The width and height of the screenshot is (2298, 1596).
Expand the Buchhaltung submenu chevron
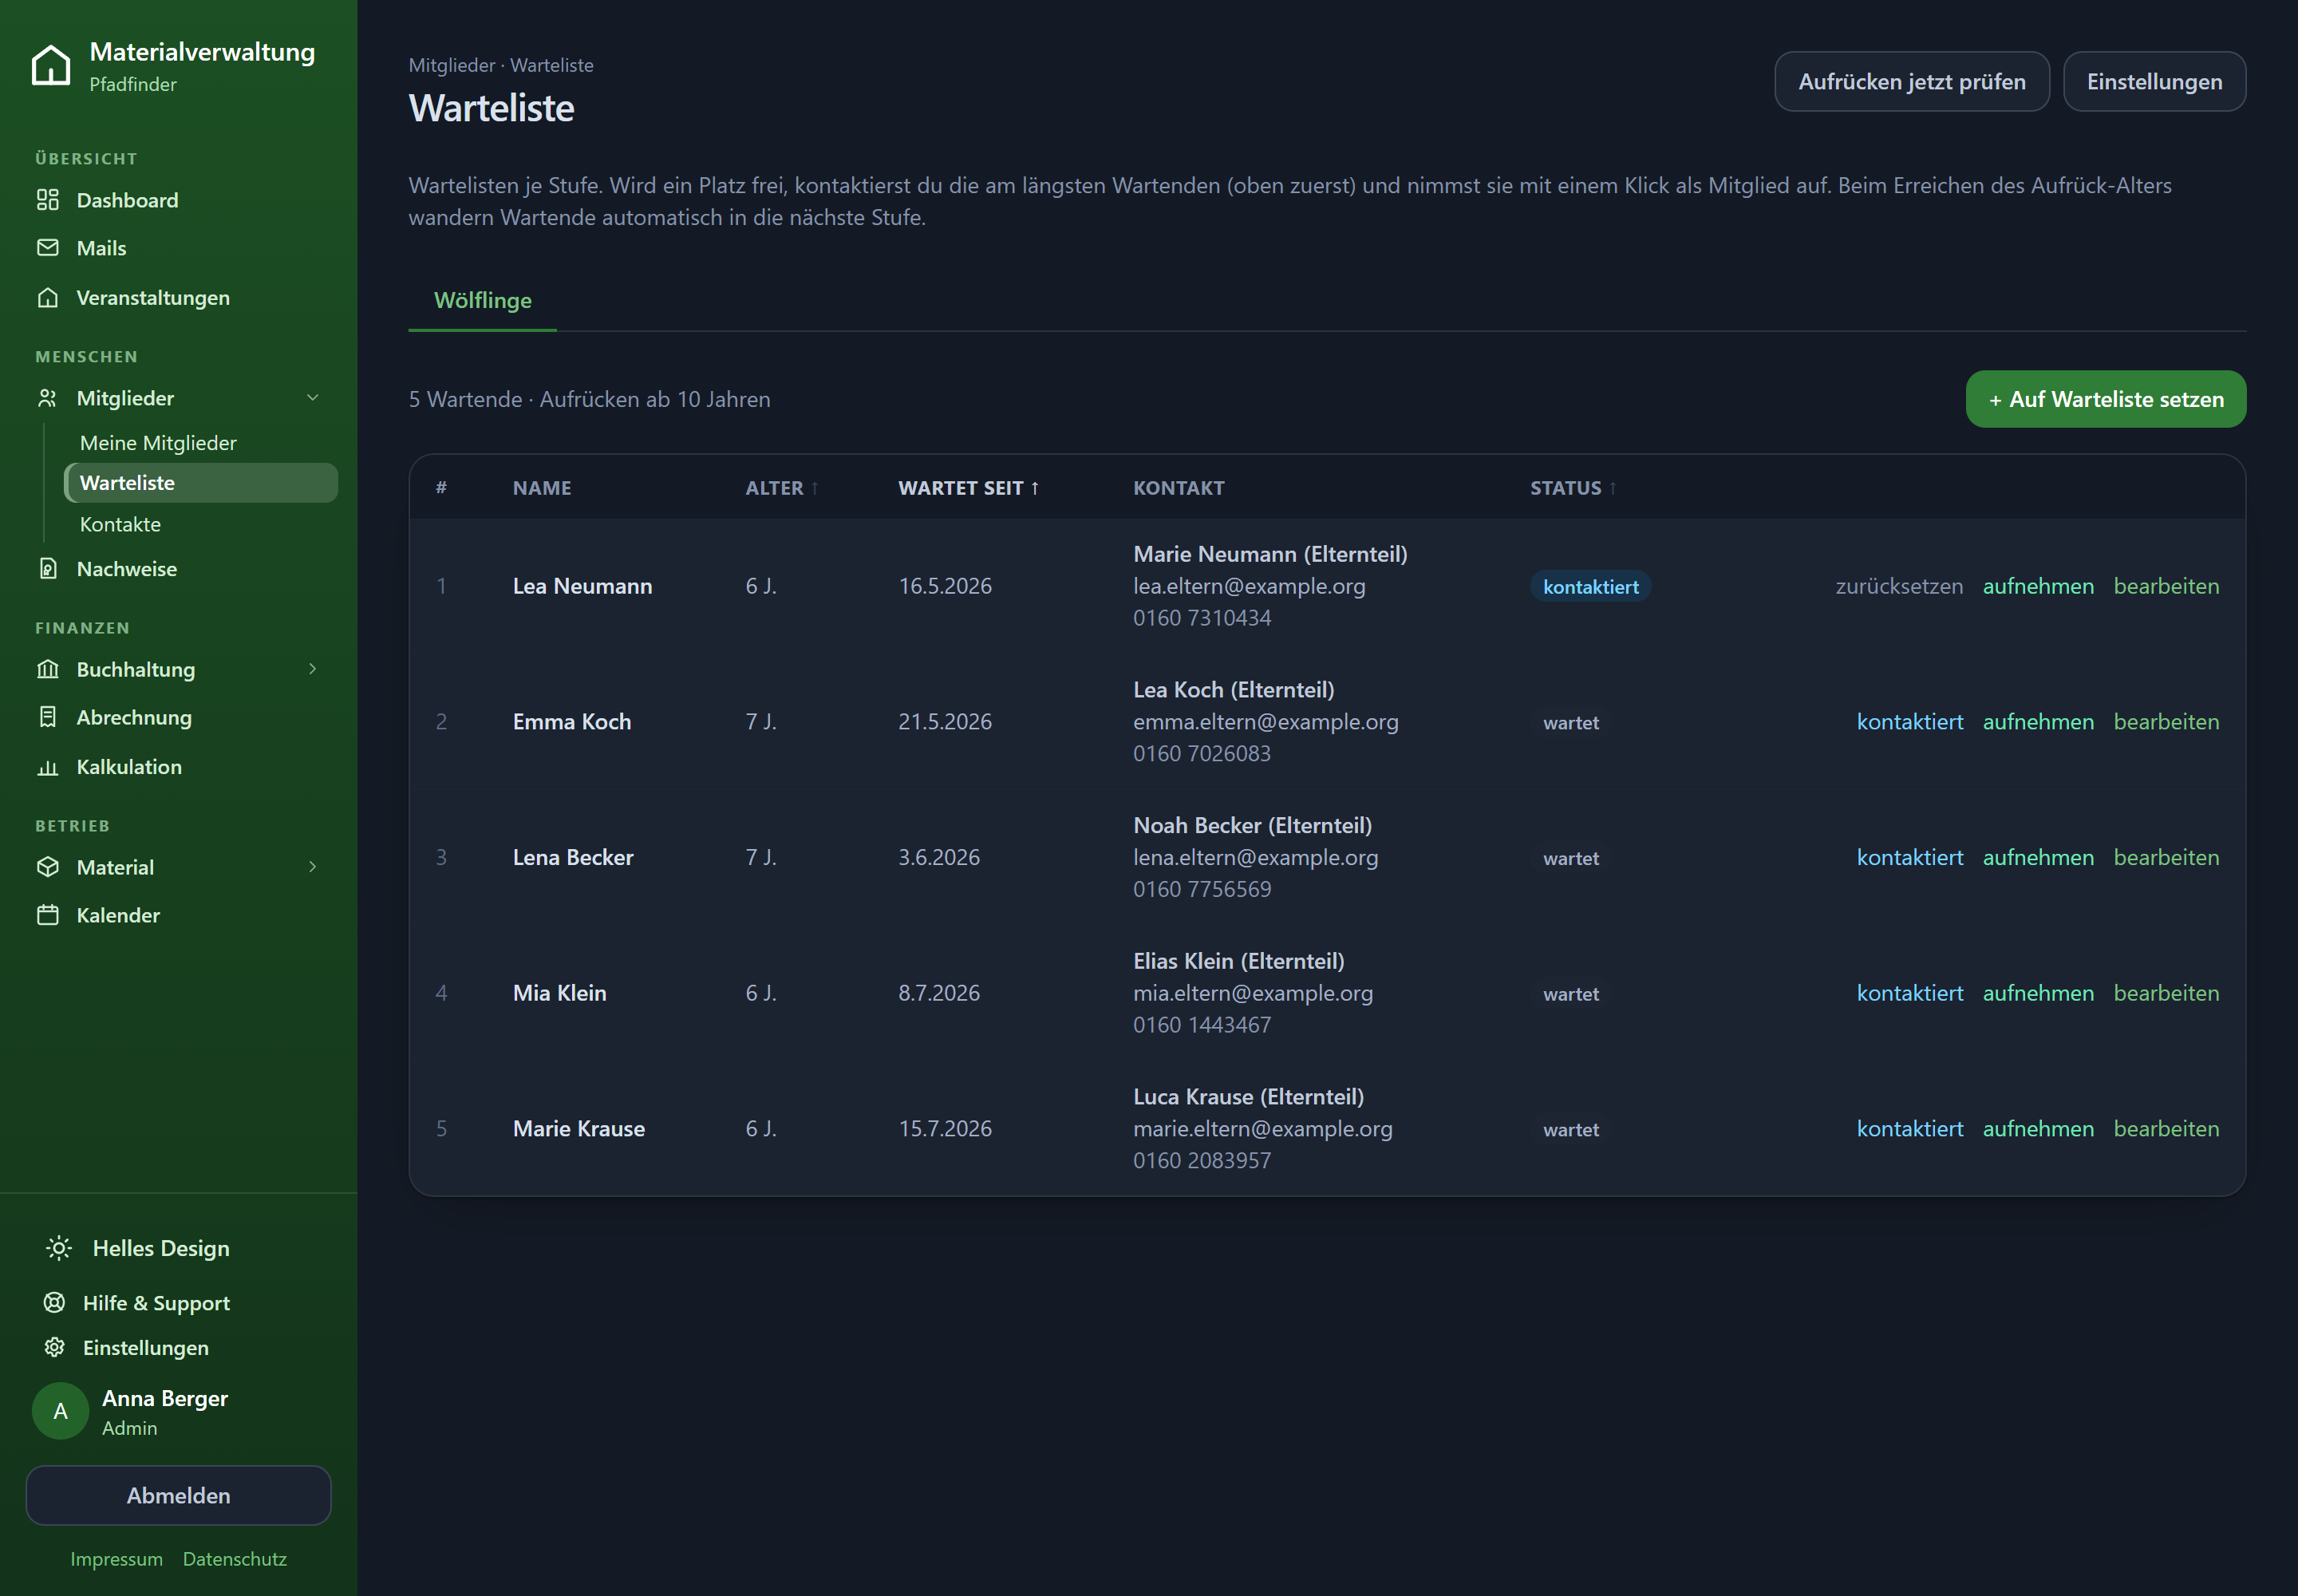313,669
